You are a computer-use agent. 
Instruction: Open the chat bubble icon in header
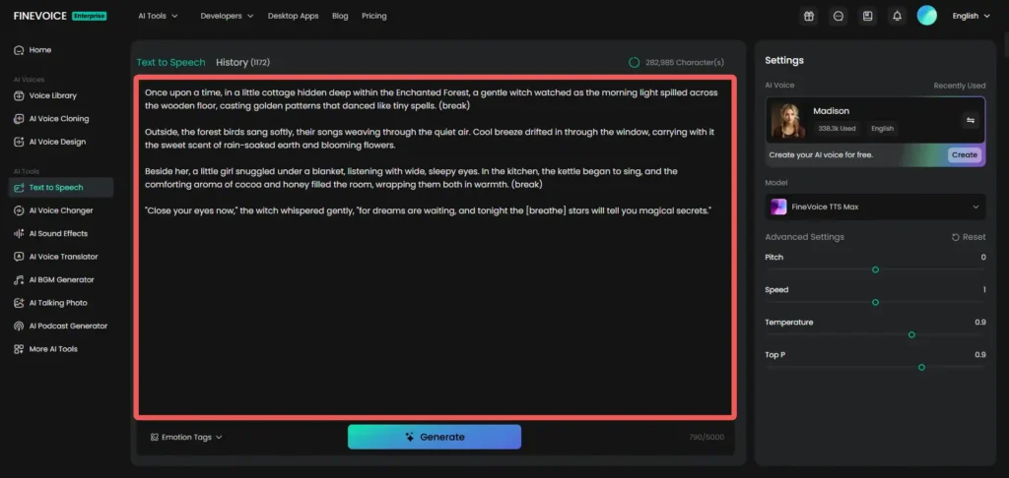pos(839,16)
